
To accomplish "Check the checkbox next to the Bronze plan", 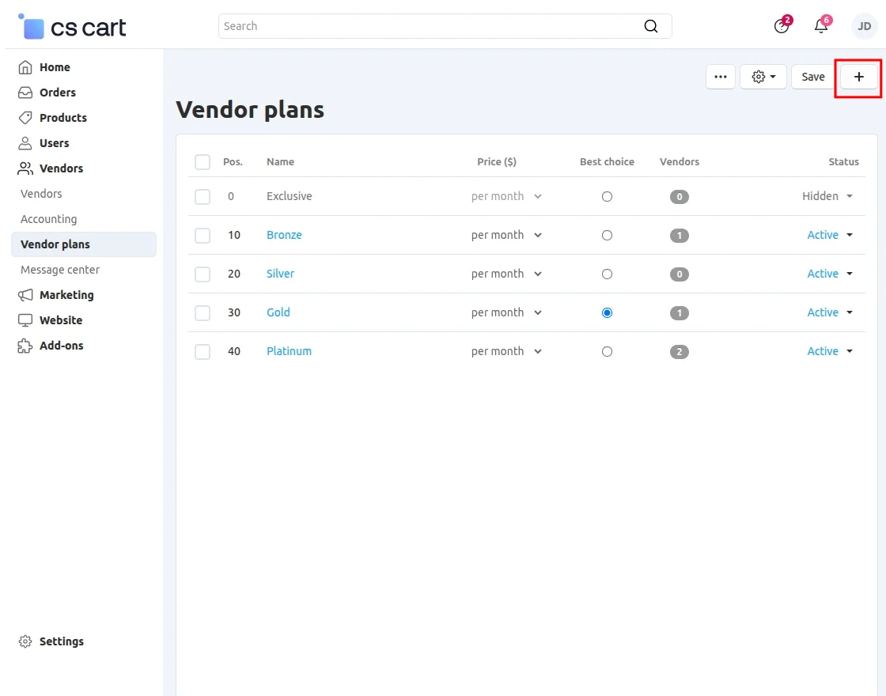I will coord(203,235).
